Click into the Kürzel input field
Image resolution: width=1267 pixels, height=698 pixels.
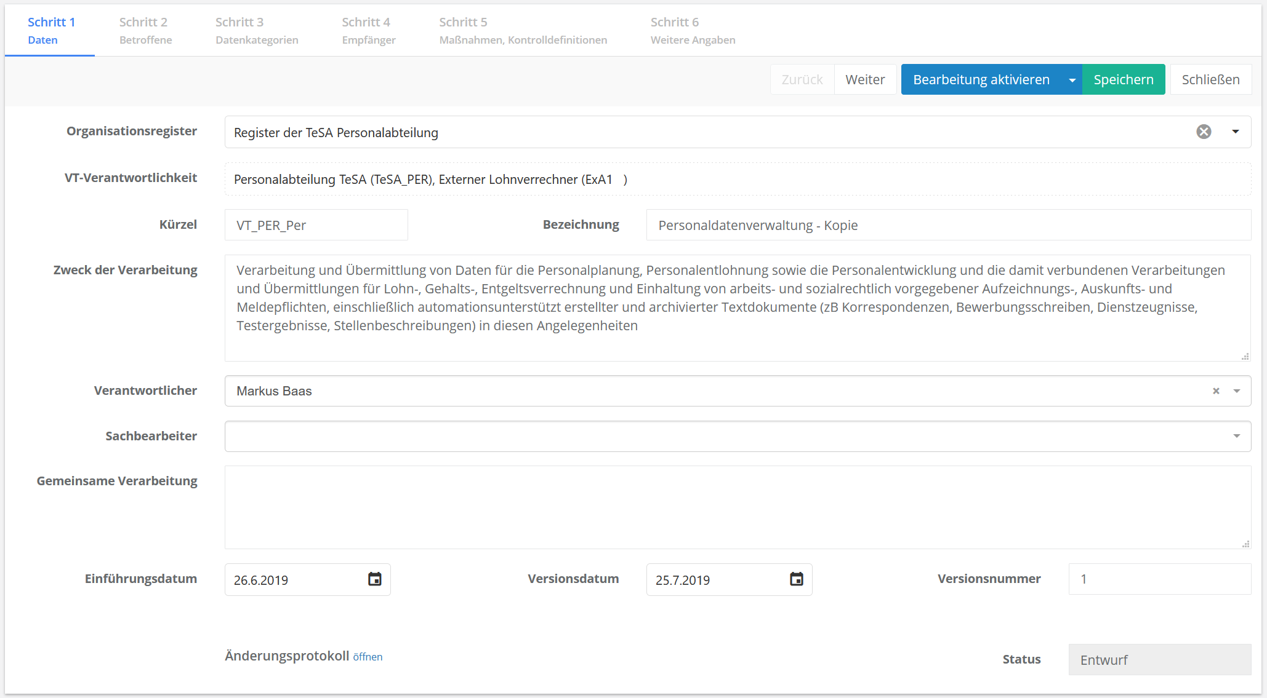tap(316, 225)
